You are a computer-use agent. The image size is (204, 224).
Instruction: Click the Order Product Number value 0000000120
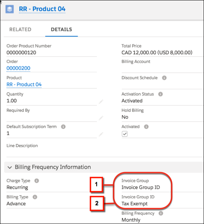point(21,53)
